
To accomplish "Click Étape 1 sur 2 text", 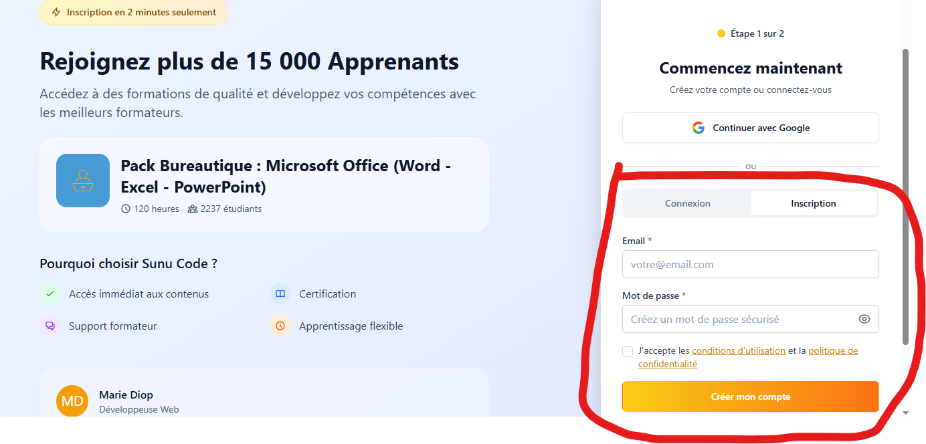I will point(757,33).
